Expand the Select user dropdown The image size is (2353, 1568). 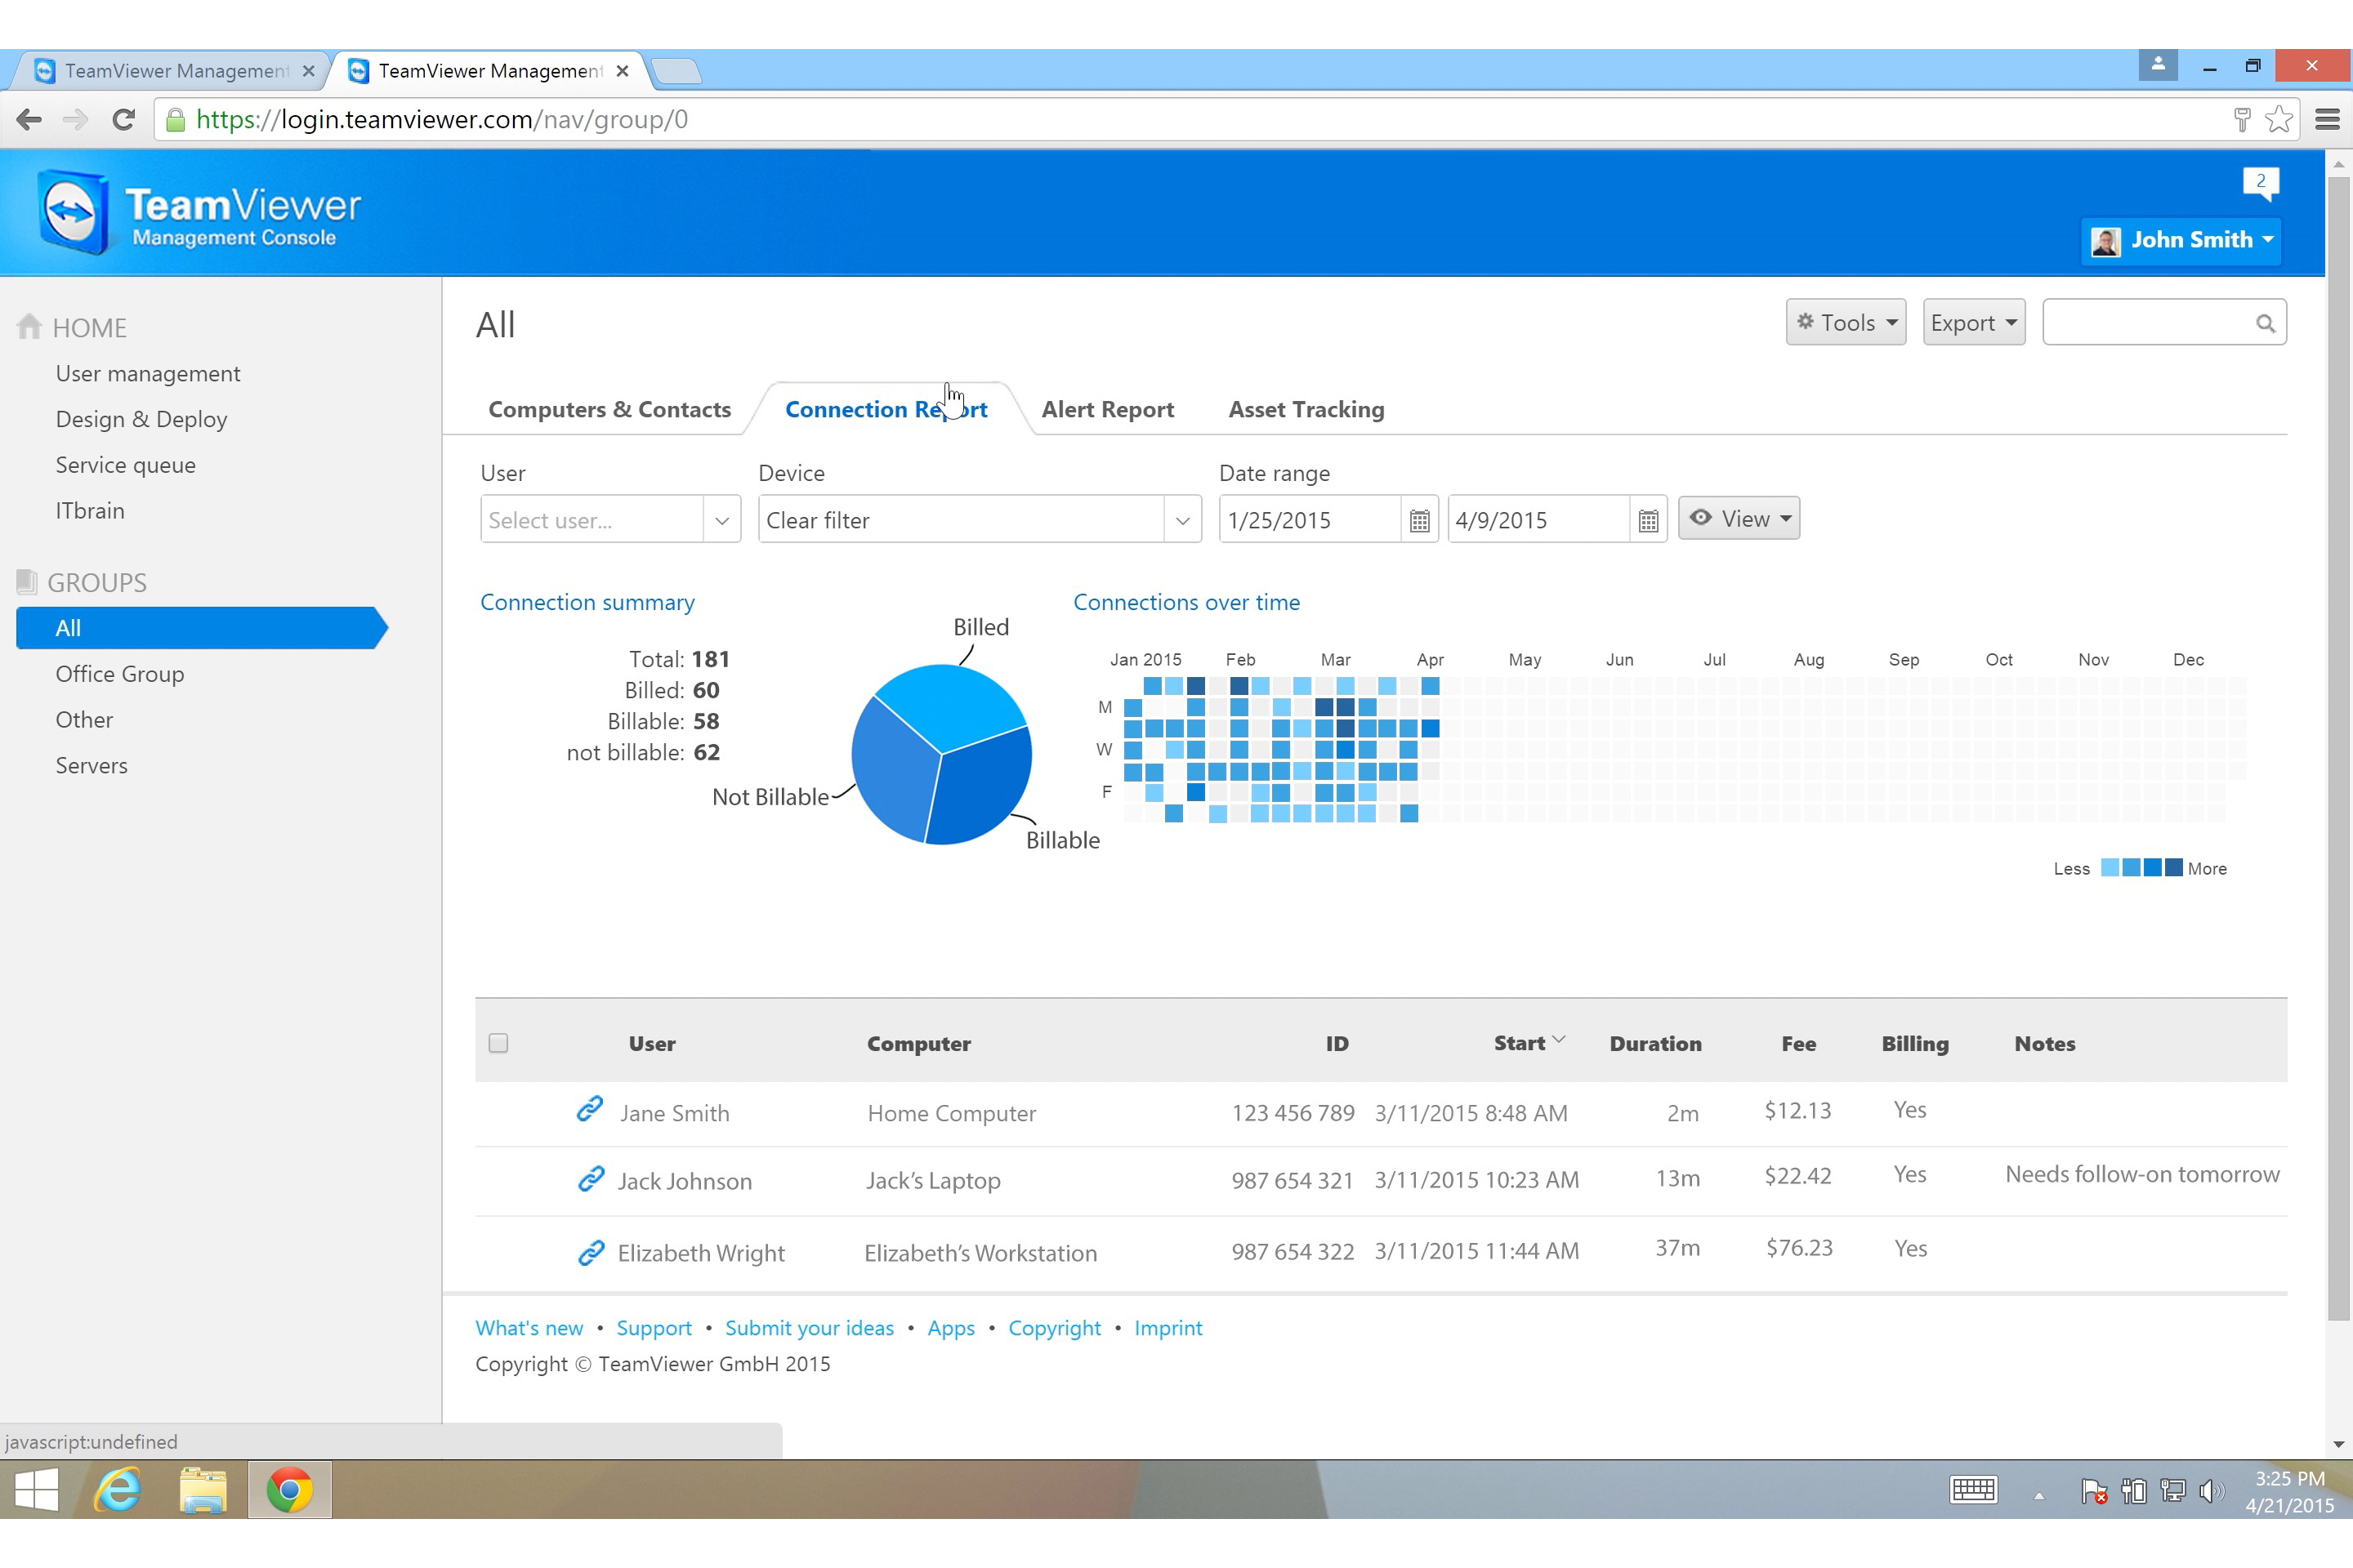(721, 521)
